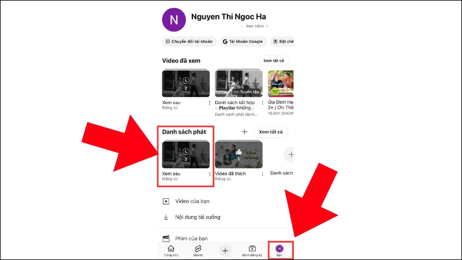
Task: Open more options for Video đã thích
Action: point(262,174)
